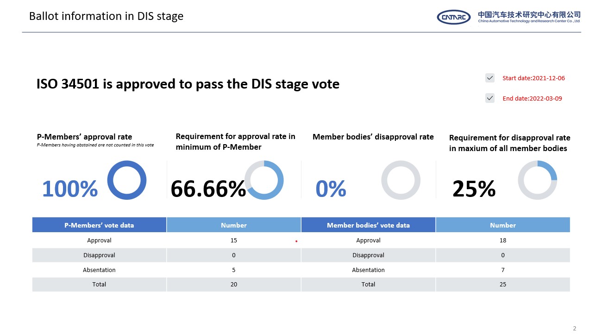The image size is (602, 336).
Task: Click the P-Members Absentation row label
Action: pyautogui.click(x=99, y=270)
